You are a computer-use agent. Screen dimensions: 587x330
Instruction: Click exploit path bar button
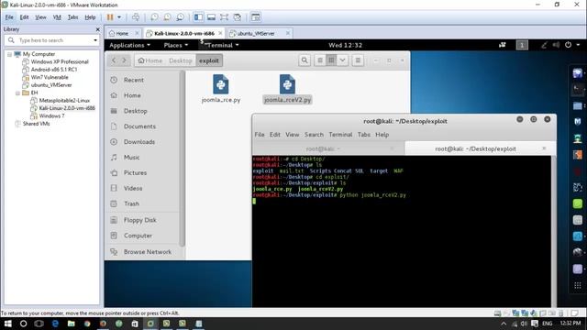coord(209,60)
